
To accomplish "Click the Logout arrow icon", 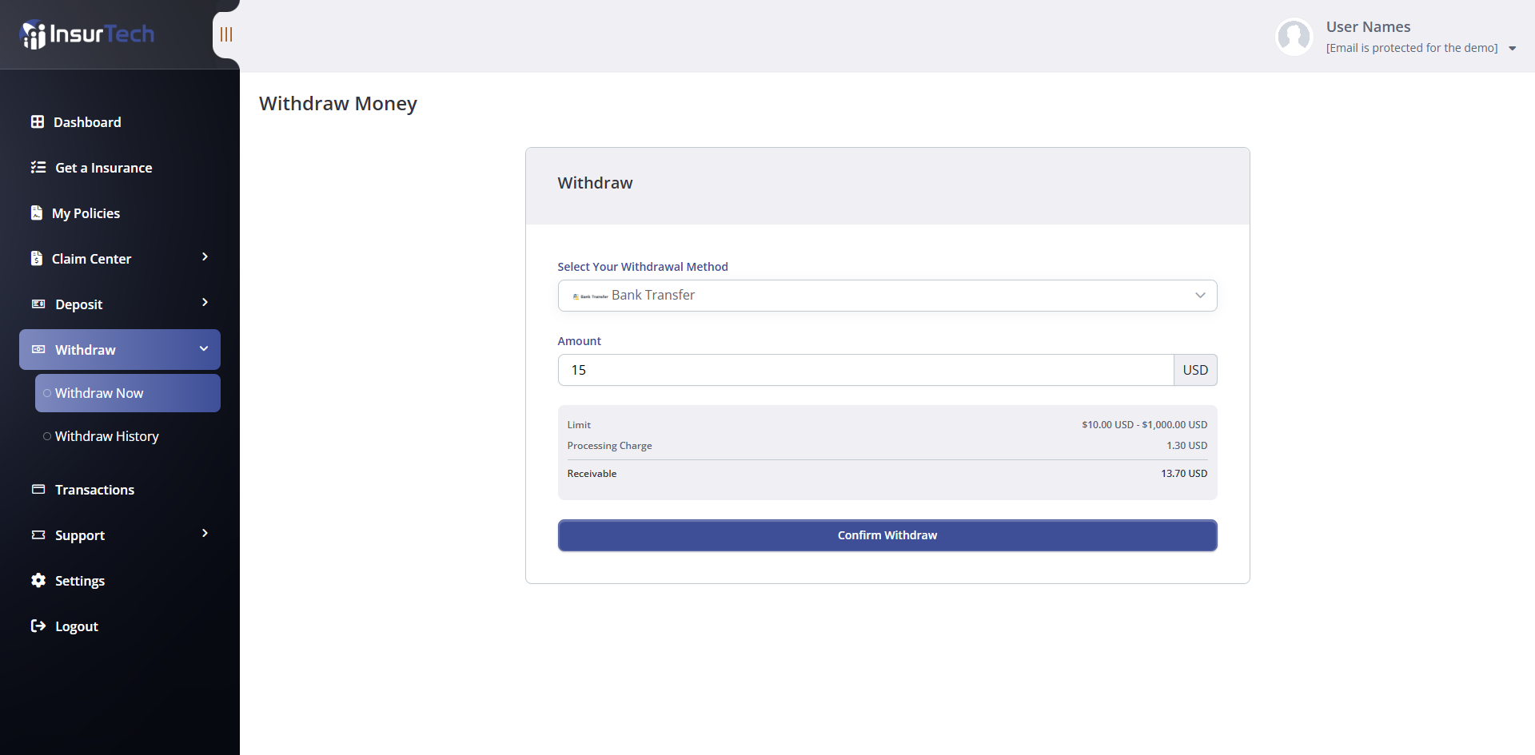I will point(38,626).
